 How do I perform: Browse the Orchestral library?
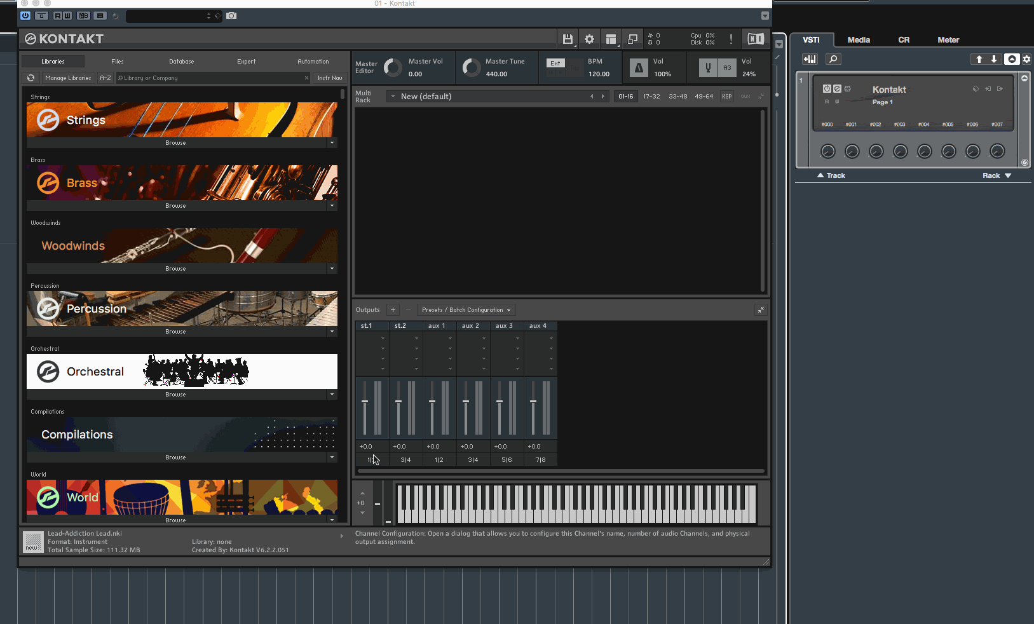(x=176, y=395)
